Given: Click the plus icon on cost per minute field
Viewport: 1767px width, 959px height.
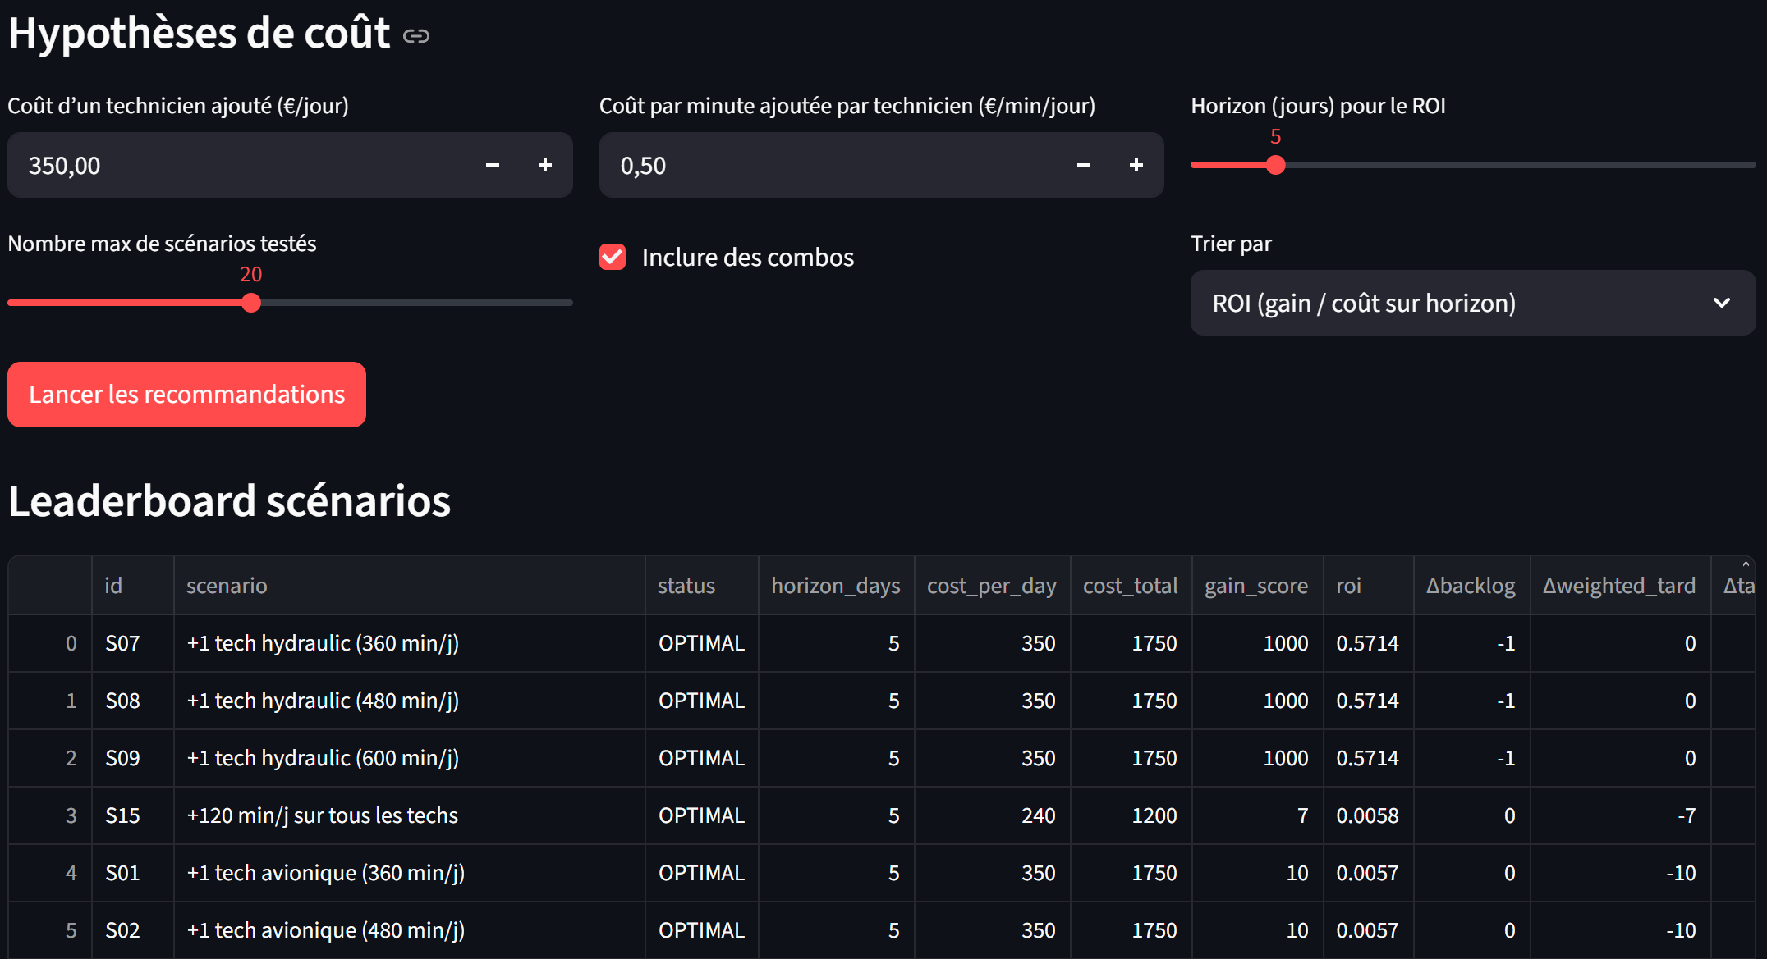Looking at the screenshot, I should pyautogui.click(x=1136, y=165).
